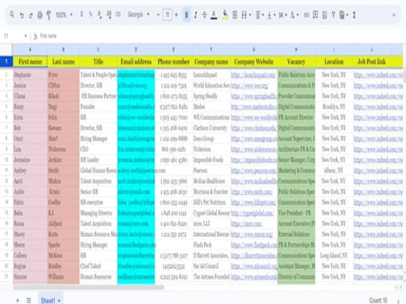Open the text wrapping dropdown
The width and height of the screenshot is (406, 304).
(x=283, y=15)
